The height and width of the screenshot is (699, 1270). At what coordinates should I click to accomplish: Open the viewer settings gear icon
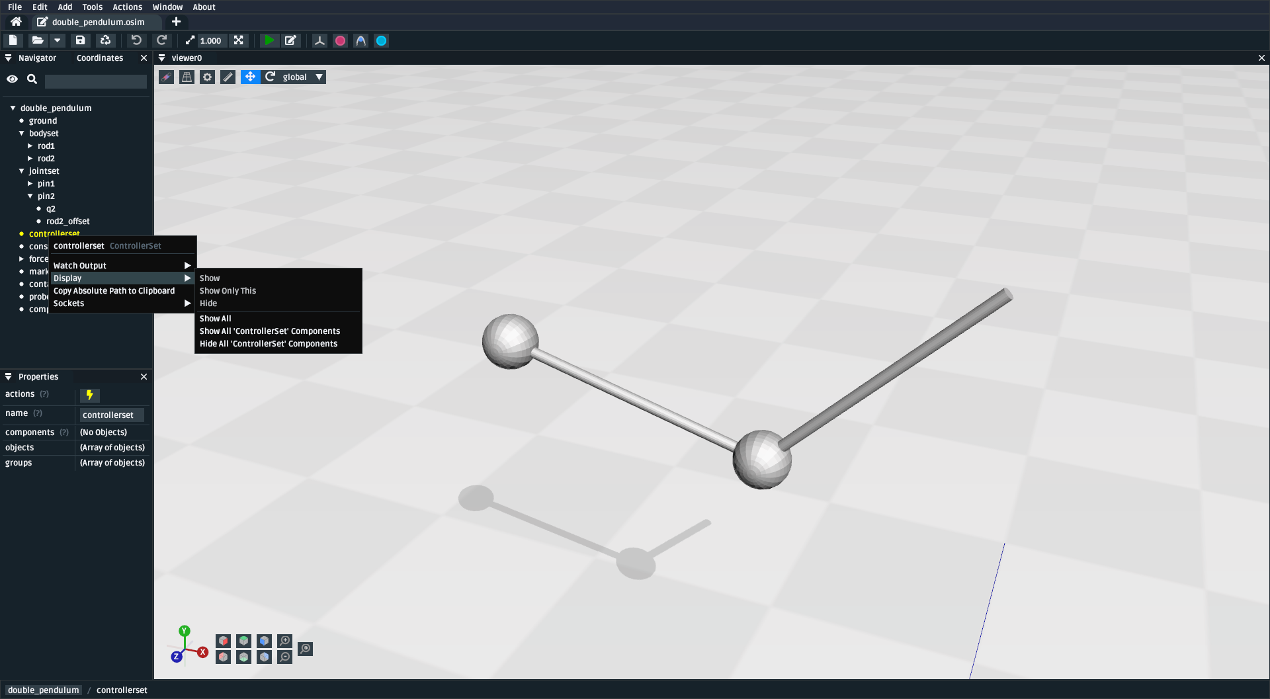click(x=207, y=77)
